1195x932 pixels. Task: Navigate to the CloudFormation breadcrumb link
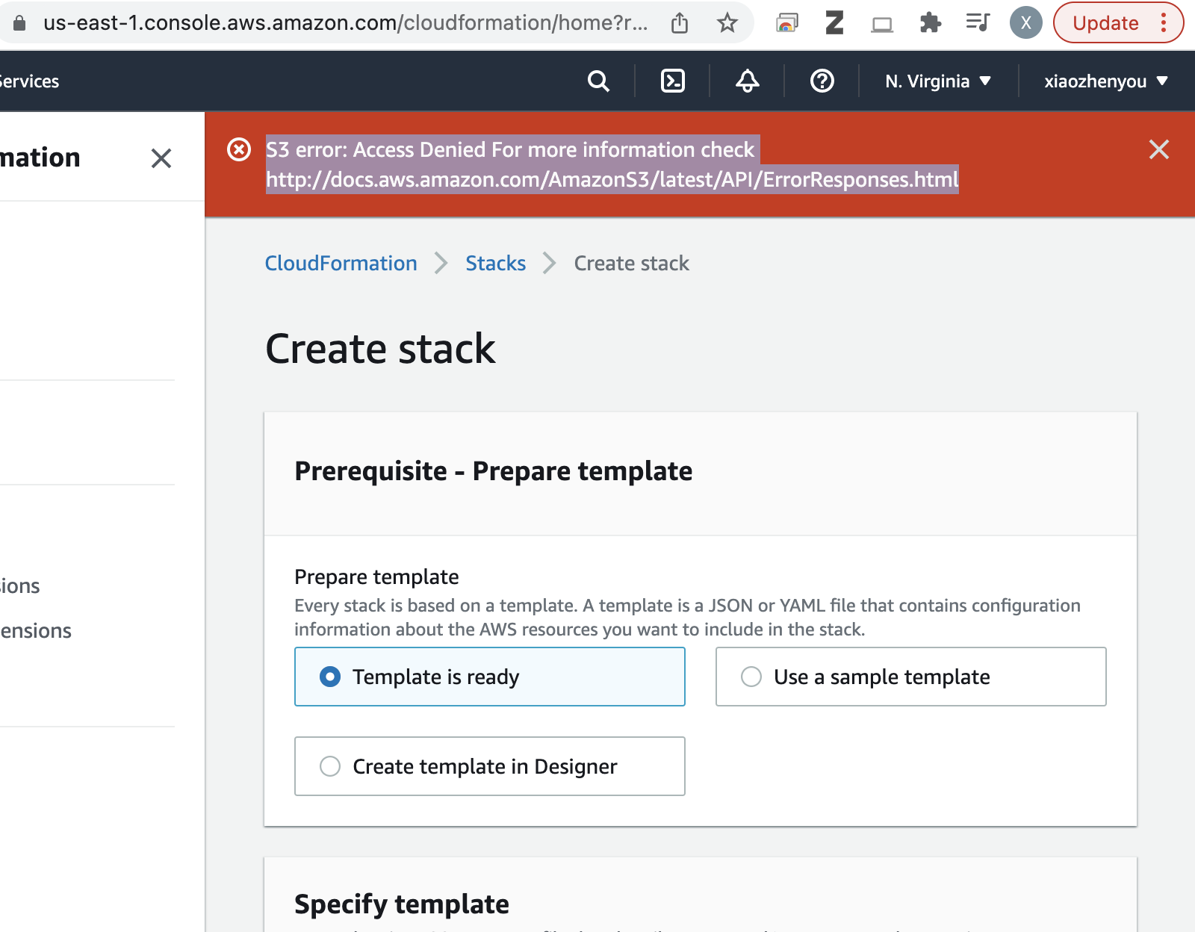tap(341, 263)
